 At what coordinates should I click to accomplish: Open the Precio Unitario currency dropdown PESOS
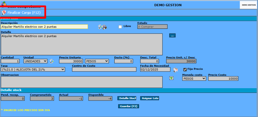97,61
